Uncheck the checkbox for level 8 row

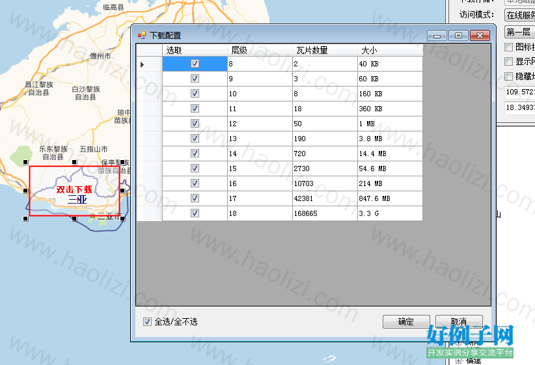point(195,64)
